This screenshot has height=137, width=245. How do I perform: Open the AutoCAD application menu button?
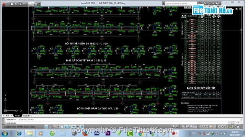(x=4, y=3)
